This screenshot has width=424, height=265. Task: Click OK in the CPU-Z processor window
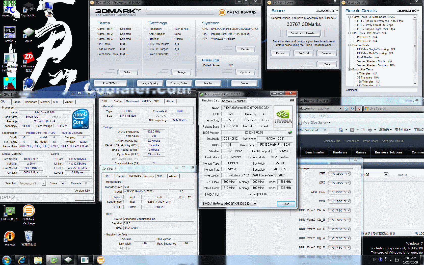tap(84, 198)
